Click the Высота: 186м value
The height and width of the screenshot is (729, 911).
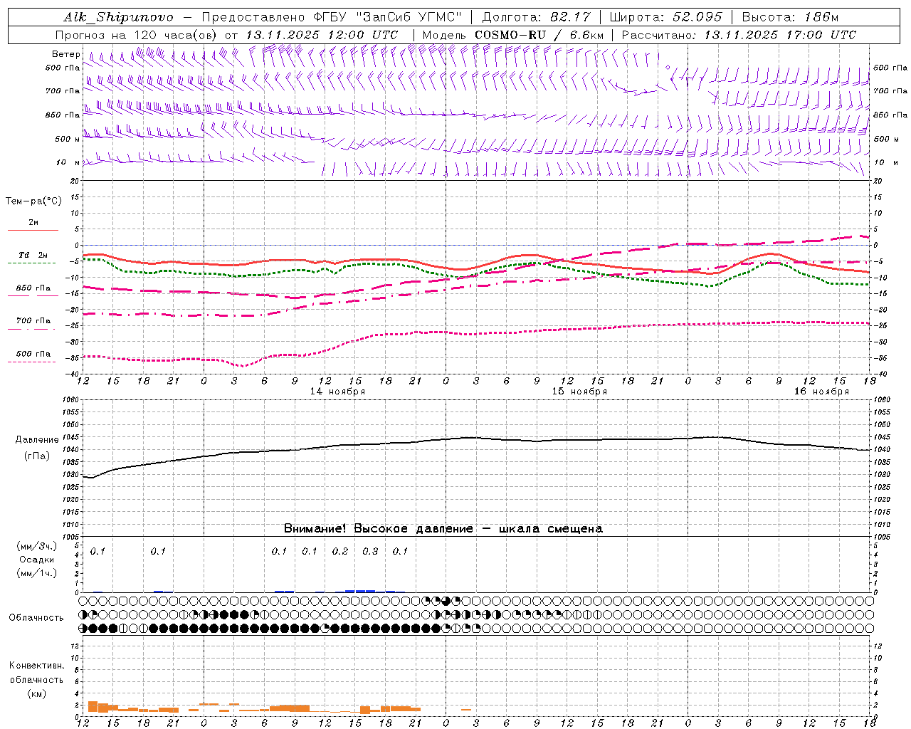coord(790,17)
